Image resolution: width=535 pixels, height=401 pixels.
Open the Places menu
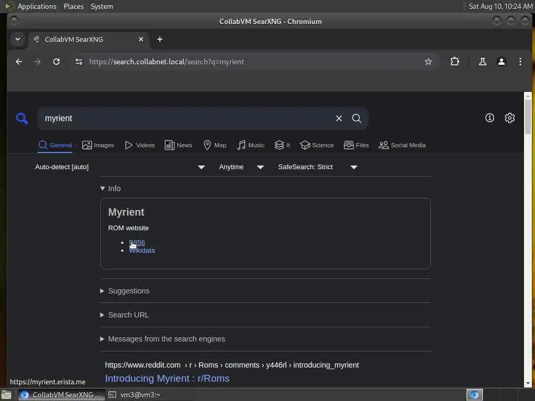pyautogui.click(x=74, y=6)
